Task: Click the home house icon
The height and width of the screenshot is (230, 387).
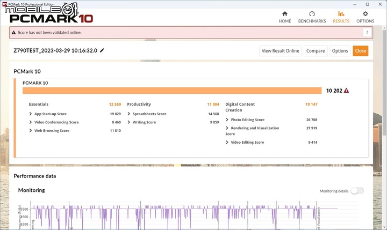Action: click(285, 13)
